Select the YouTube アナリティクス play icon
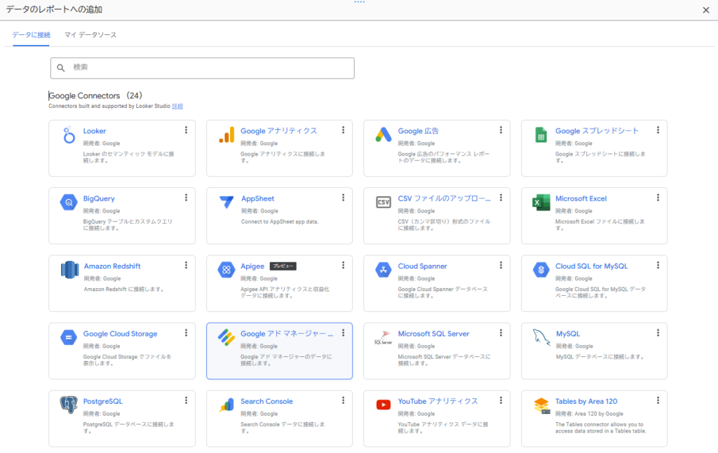This screenshot has width=718, height=453. (383, 405)
